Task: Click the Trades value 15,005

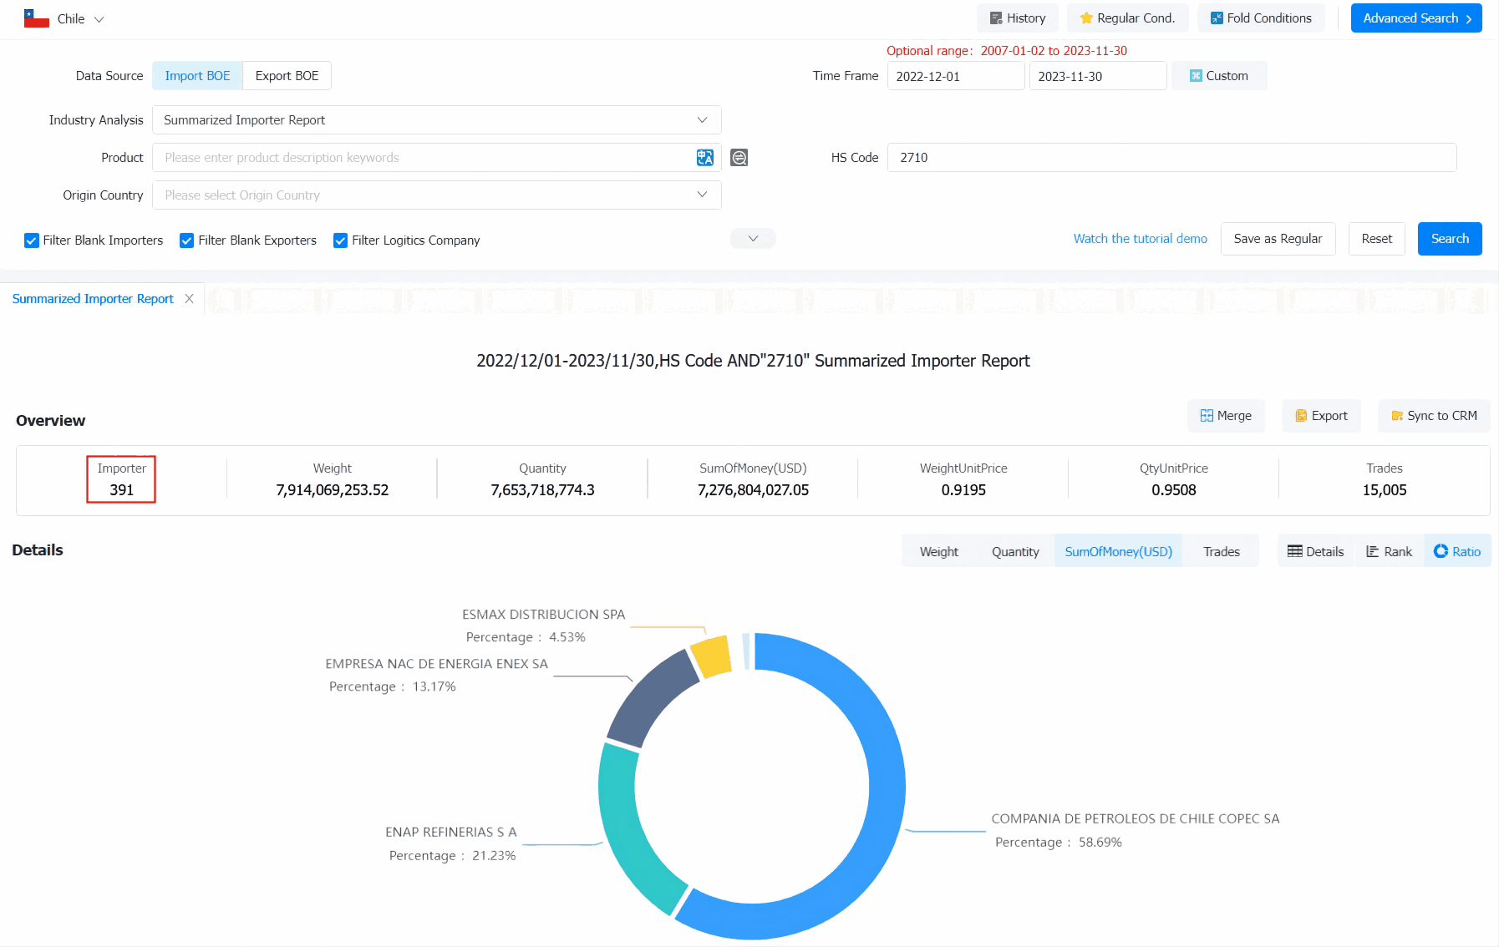Action: [1385, 490]
